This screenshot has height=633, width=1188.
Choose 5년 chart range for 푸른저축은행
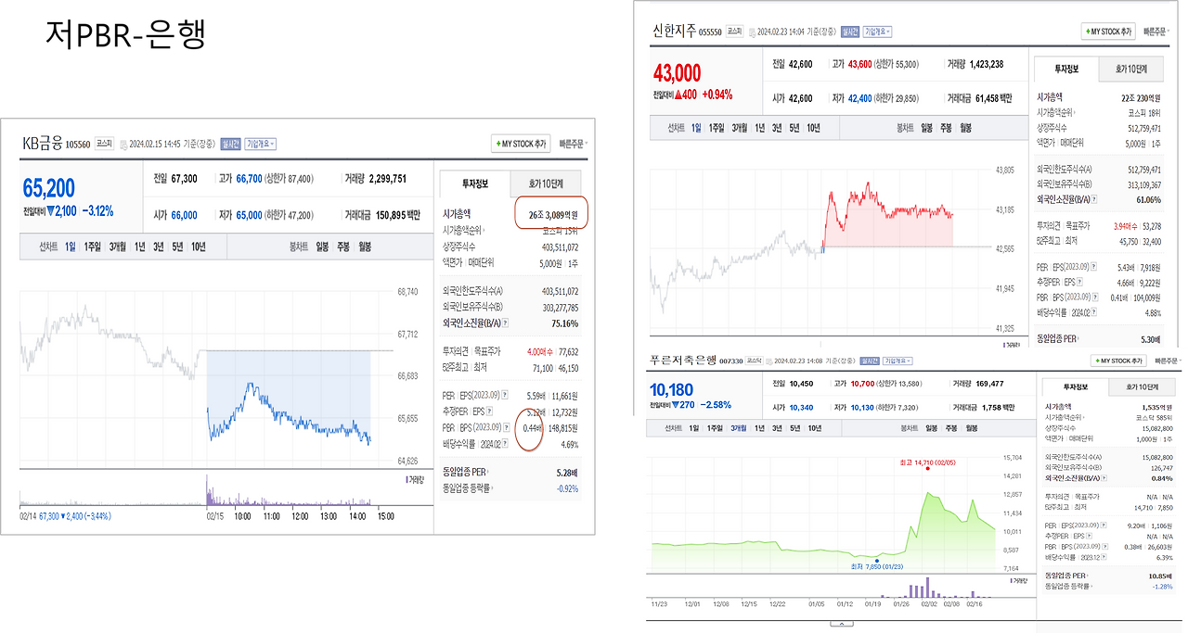[794, 428]
